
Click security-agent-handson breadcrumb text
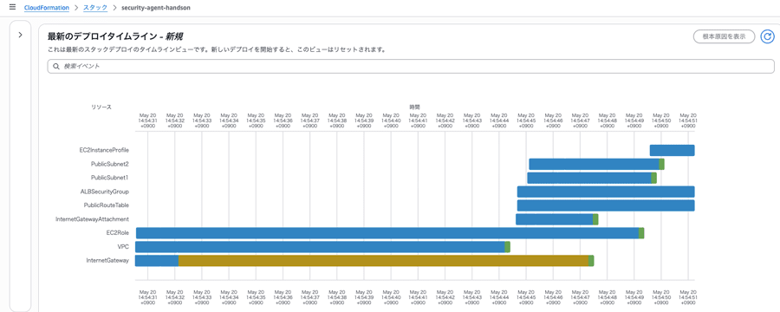[x=156, y=8]
